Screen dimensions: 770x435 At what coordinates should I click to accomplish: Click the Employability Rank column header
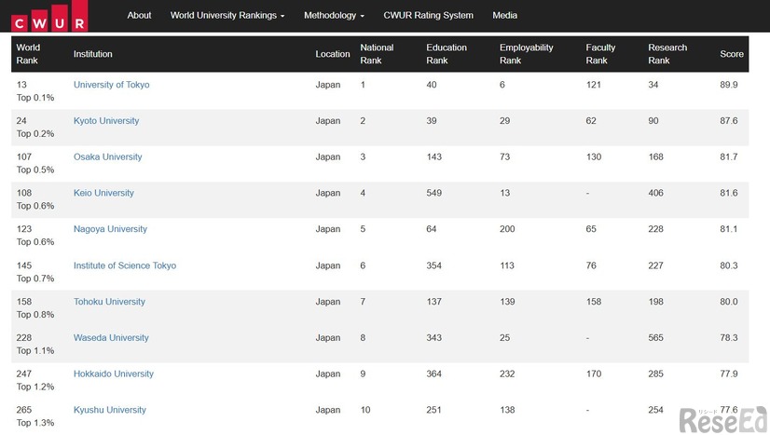coord(527,54)
